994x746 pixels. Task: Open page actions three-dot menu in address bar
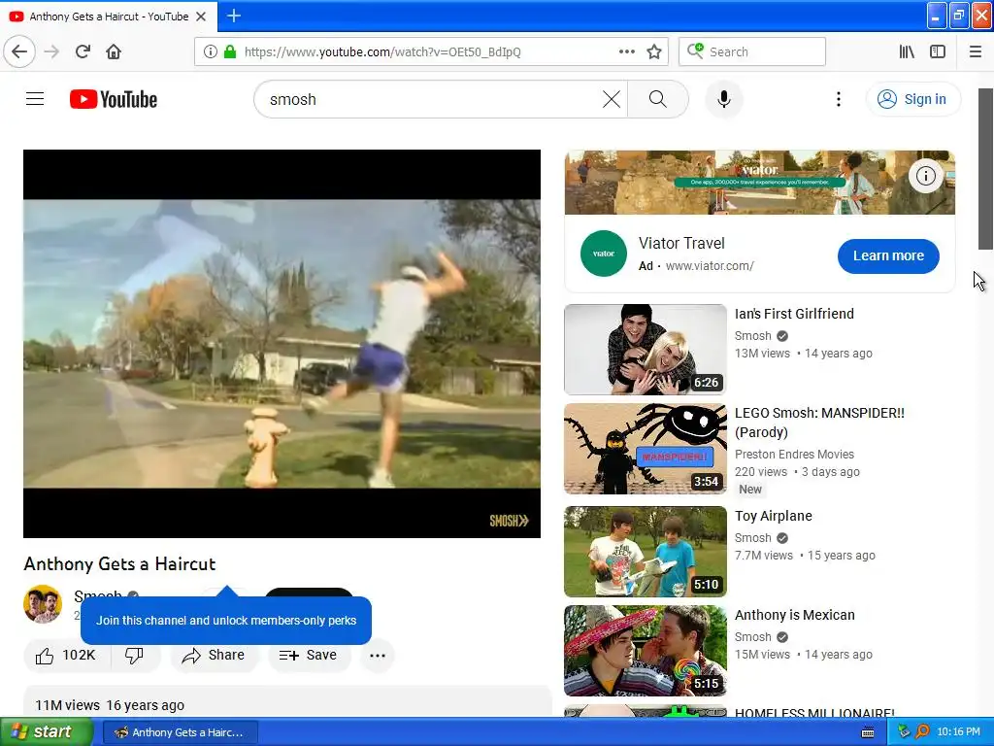tap(627, 51)
